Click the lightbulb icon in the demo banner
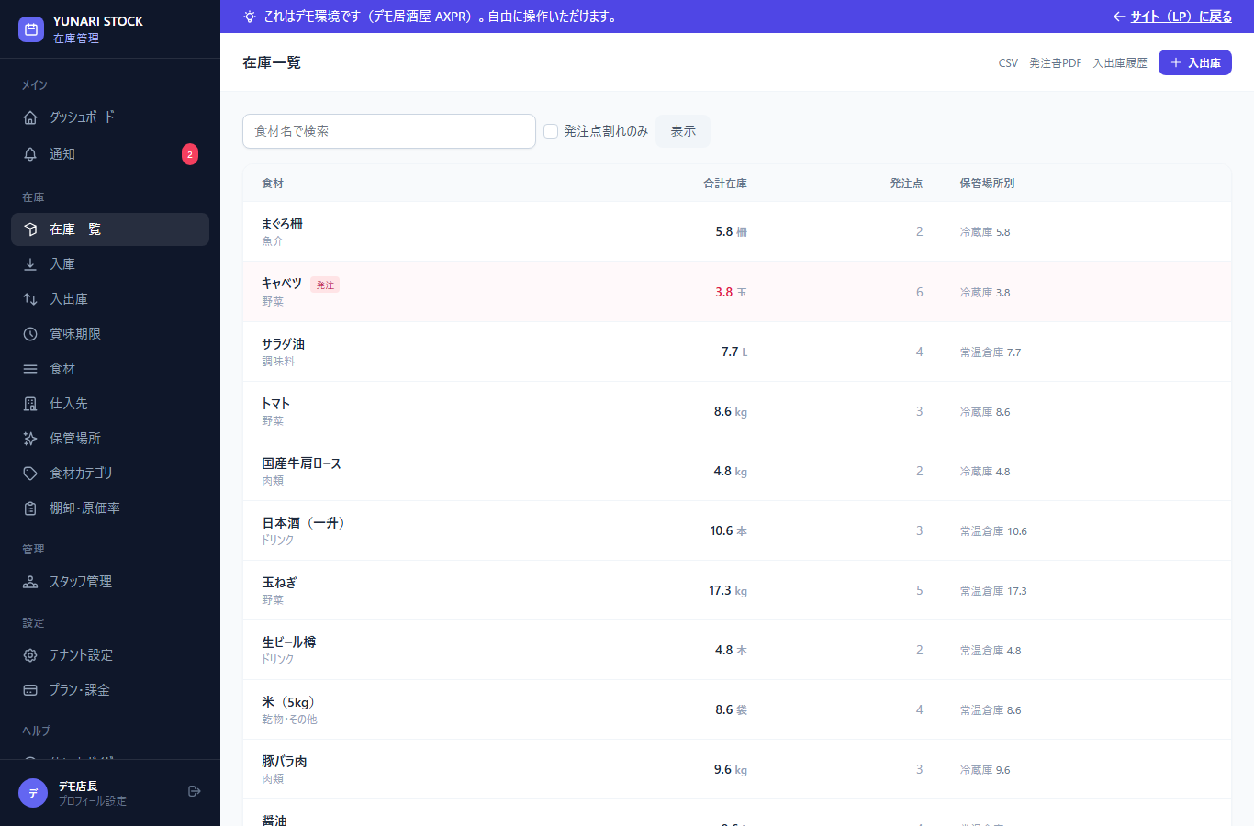Viewport: 1254px width, 826px height. pyautogui.click(x=250, y=17)
